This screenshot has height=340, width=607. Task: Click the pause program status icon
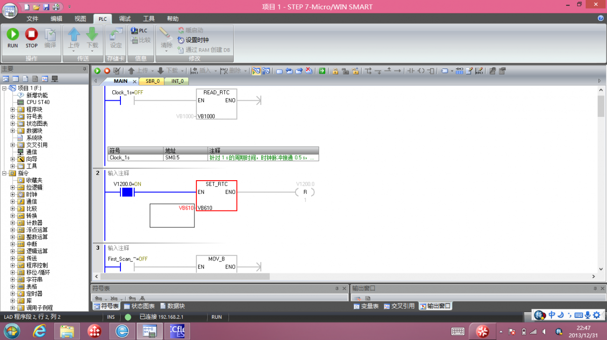tap(266, 71)
